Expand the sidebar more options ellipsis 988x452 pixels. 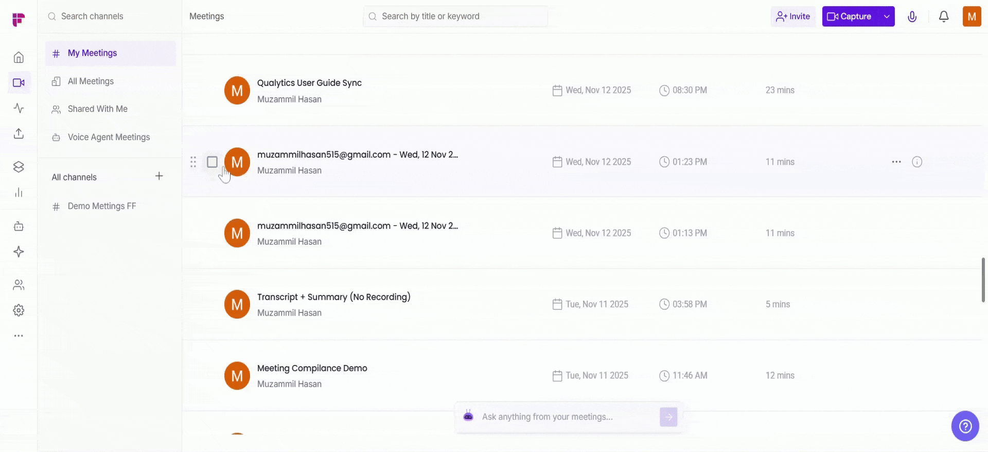(19, 336)
